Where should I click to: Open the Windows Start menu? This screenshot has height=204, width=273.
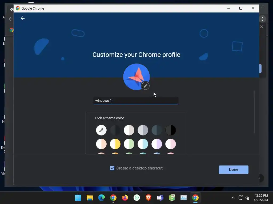[x=78, y=198]
